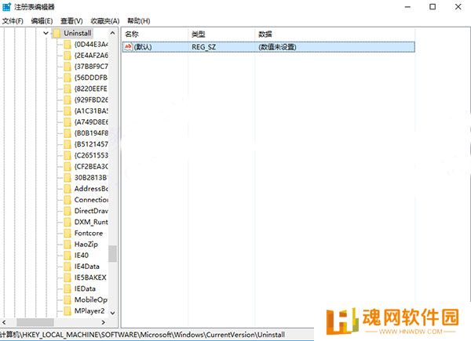This screenshot has height=341, width=471.
Task: Click folder icon of {56DDDFB key
Action: [x=68, y=78]
